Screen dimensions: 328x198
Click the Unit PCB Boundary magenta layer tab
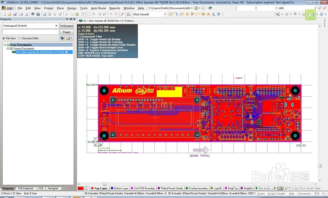143,188
